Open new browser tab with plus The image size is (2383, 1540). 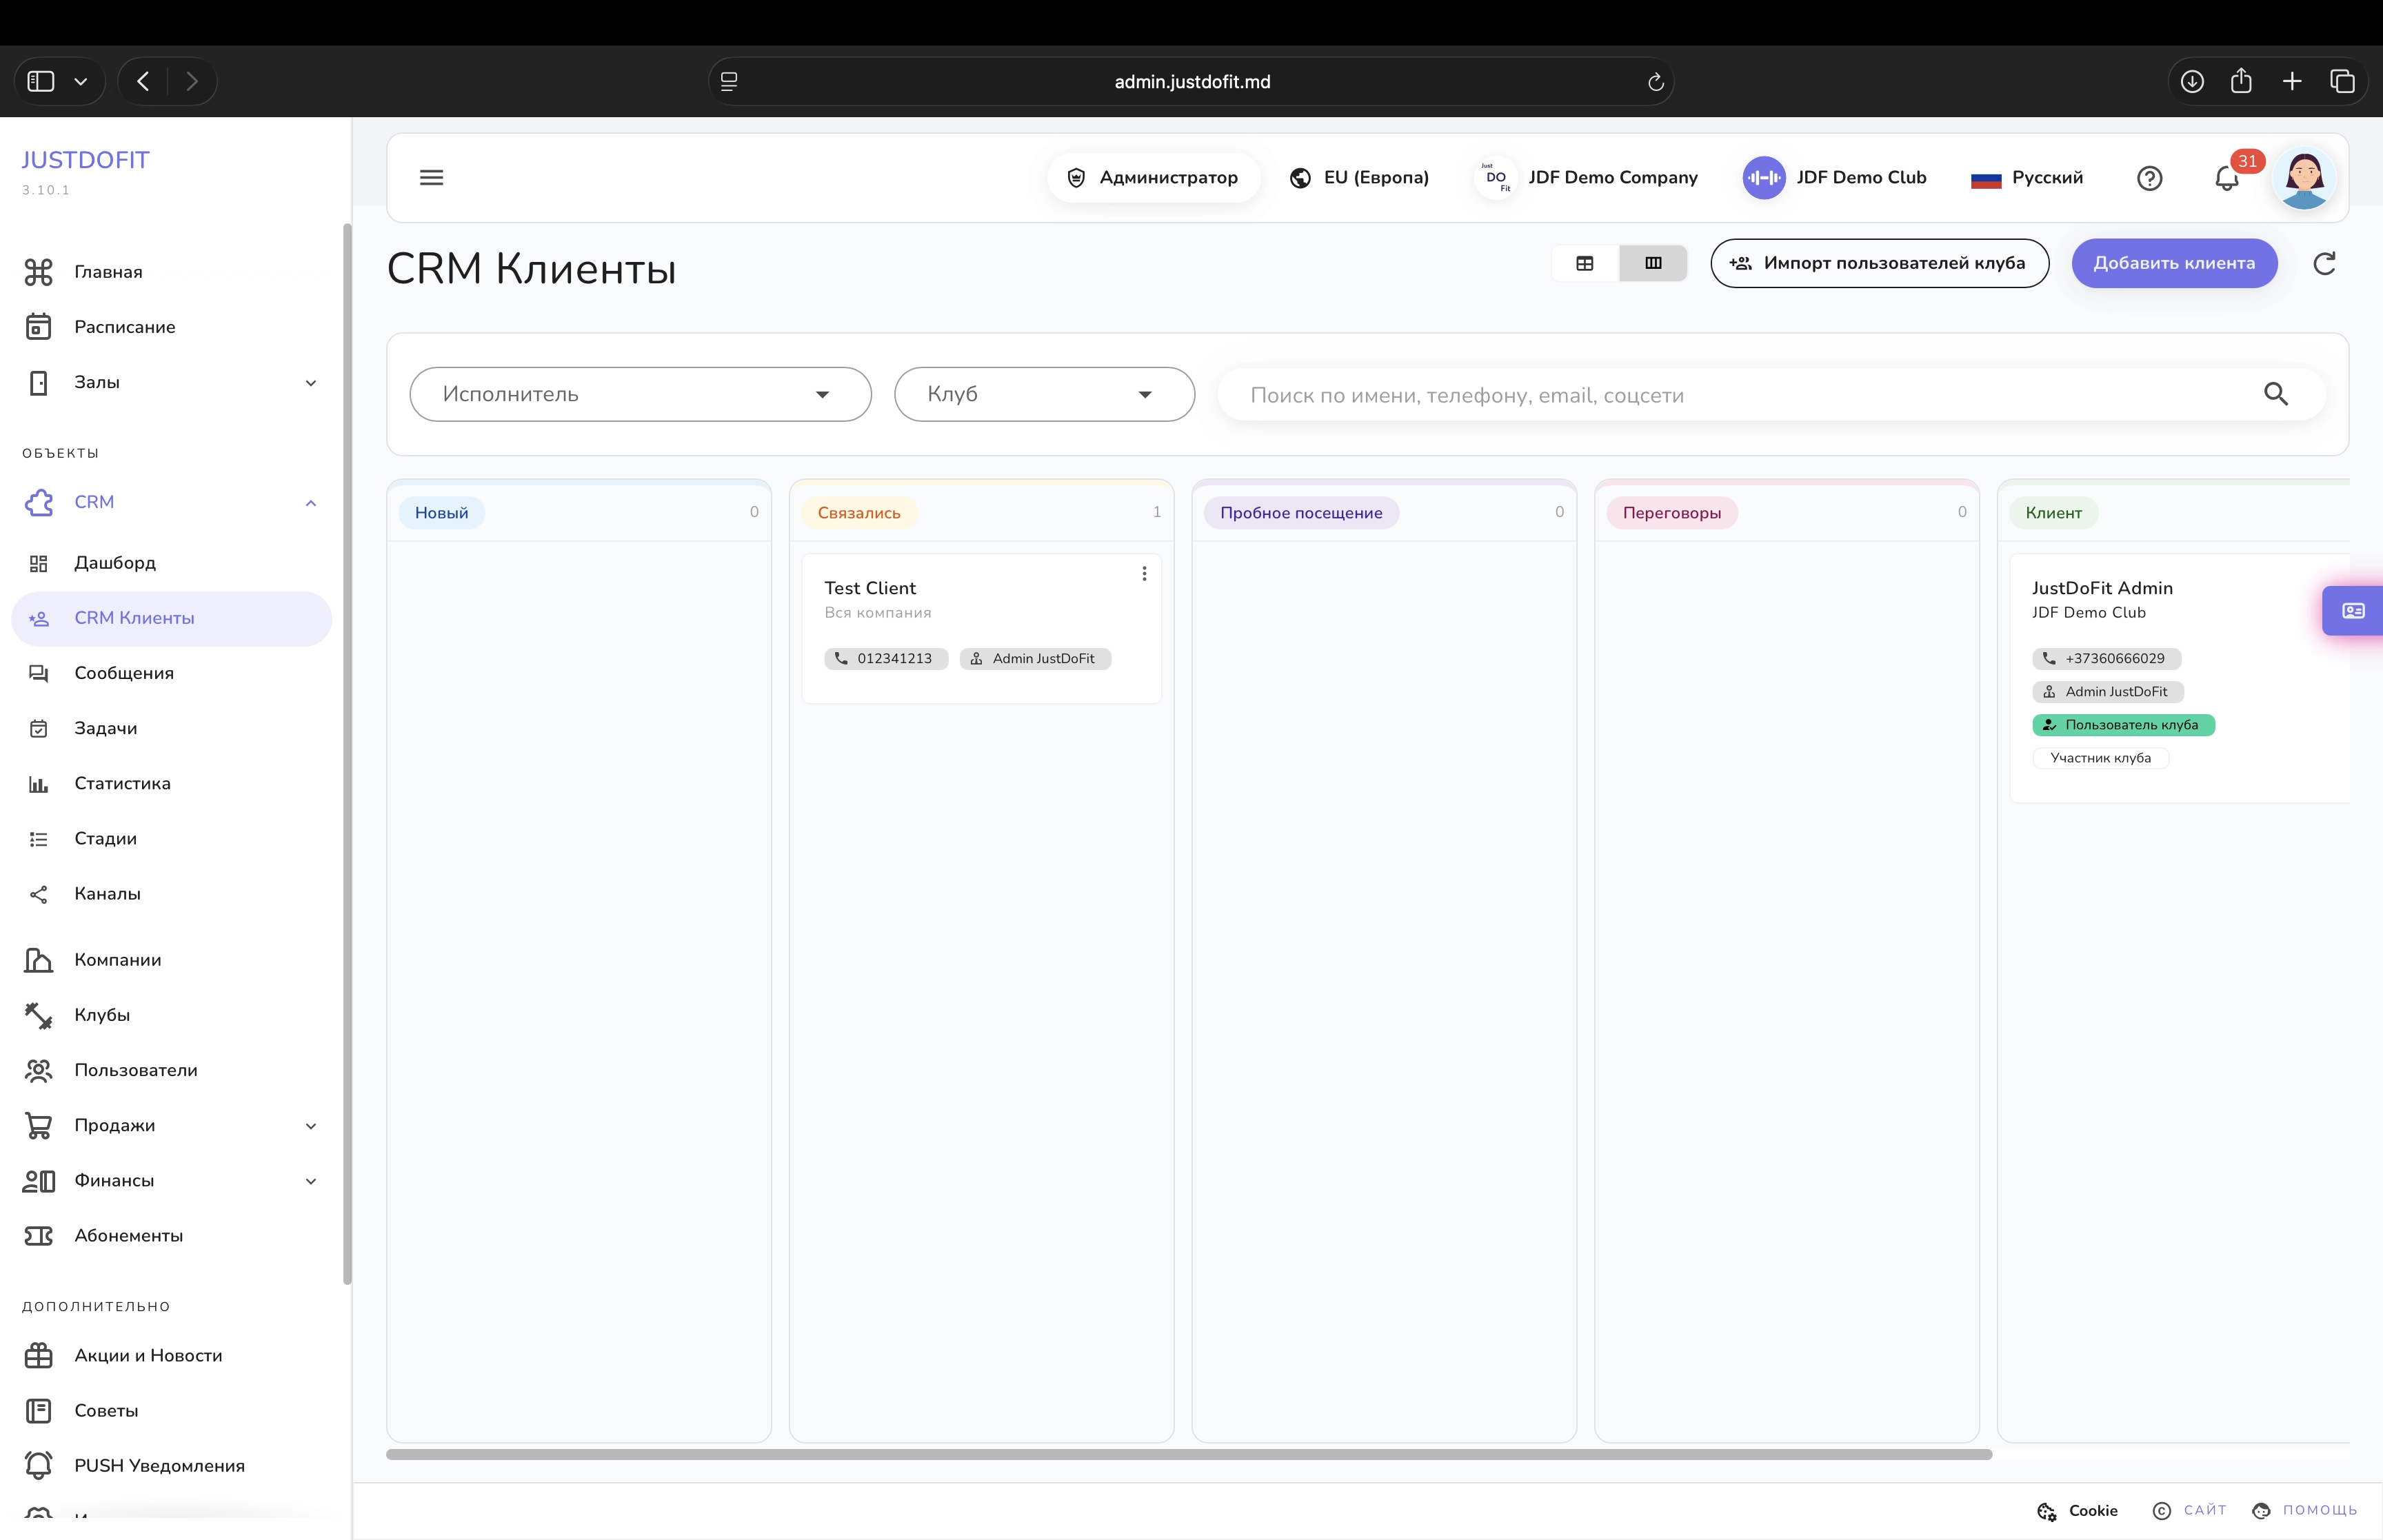click(x=2292, y=81)
